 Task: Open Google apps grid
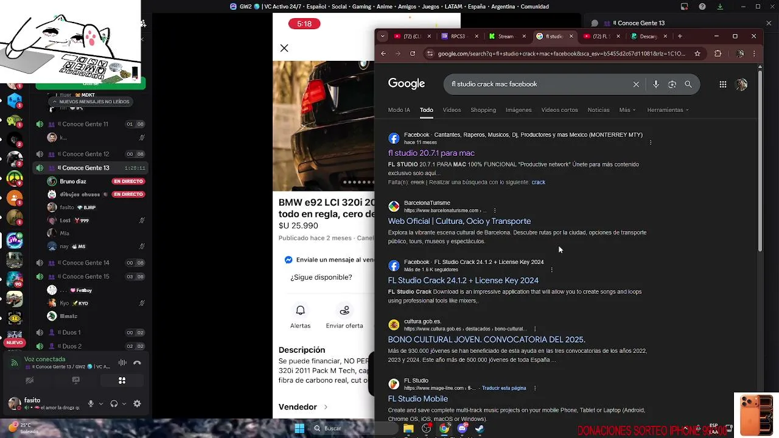723,85
